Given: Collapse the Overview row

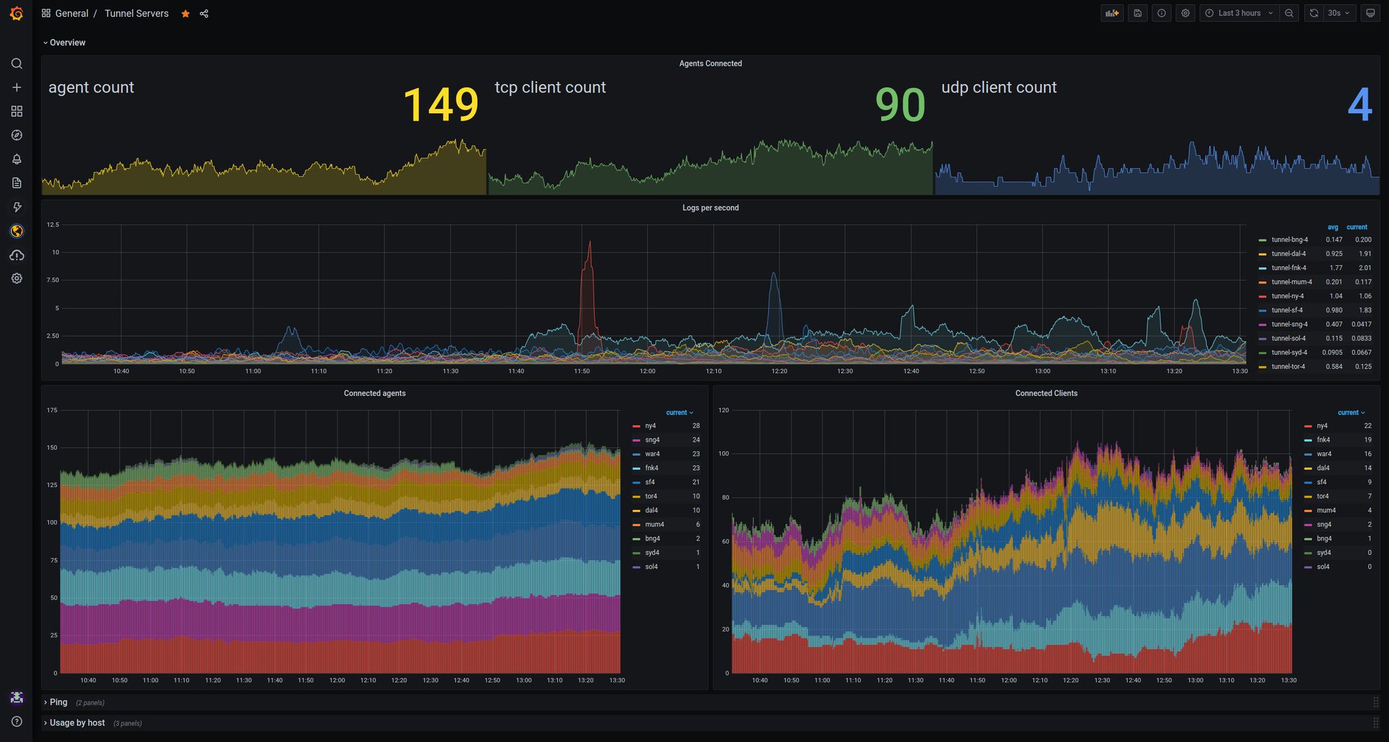Looking at the screenshot, I should click(64, 43).
